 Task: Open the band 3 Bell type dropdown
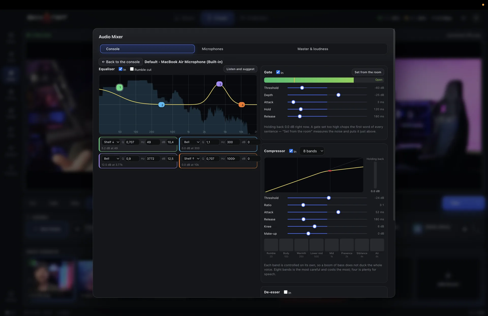(x=111, y=159)
